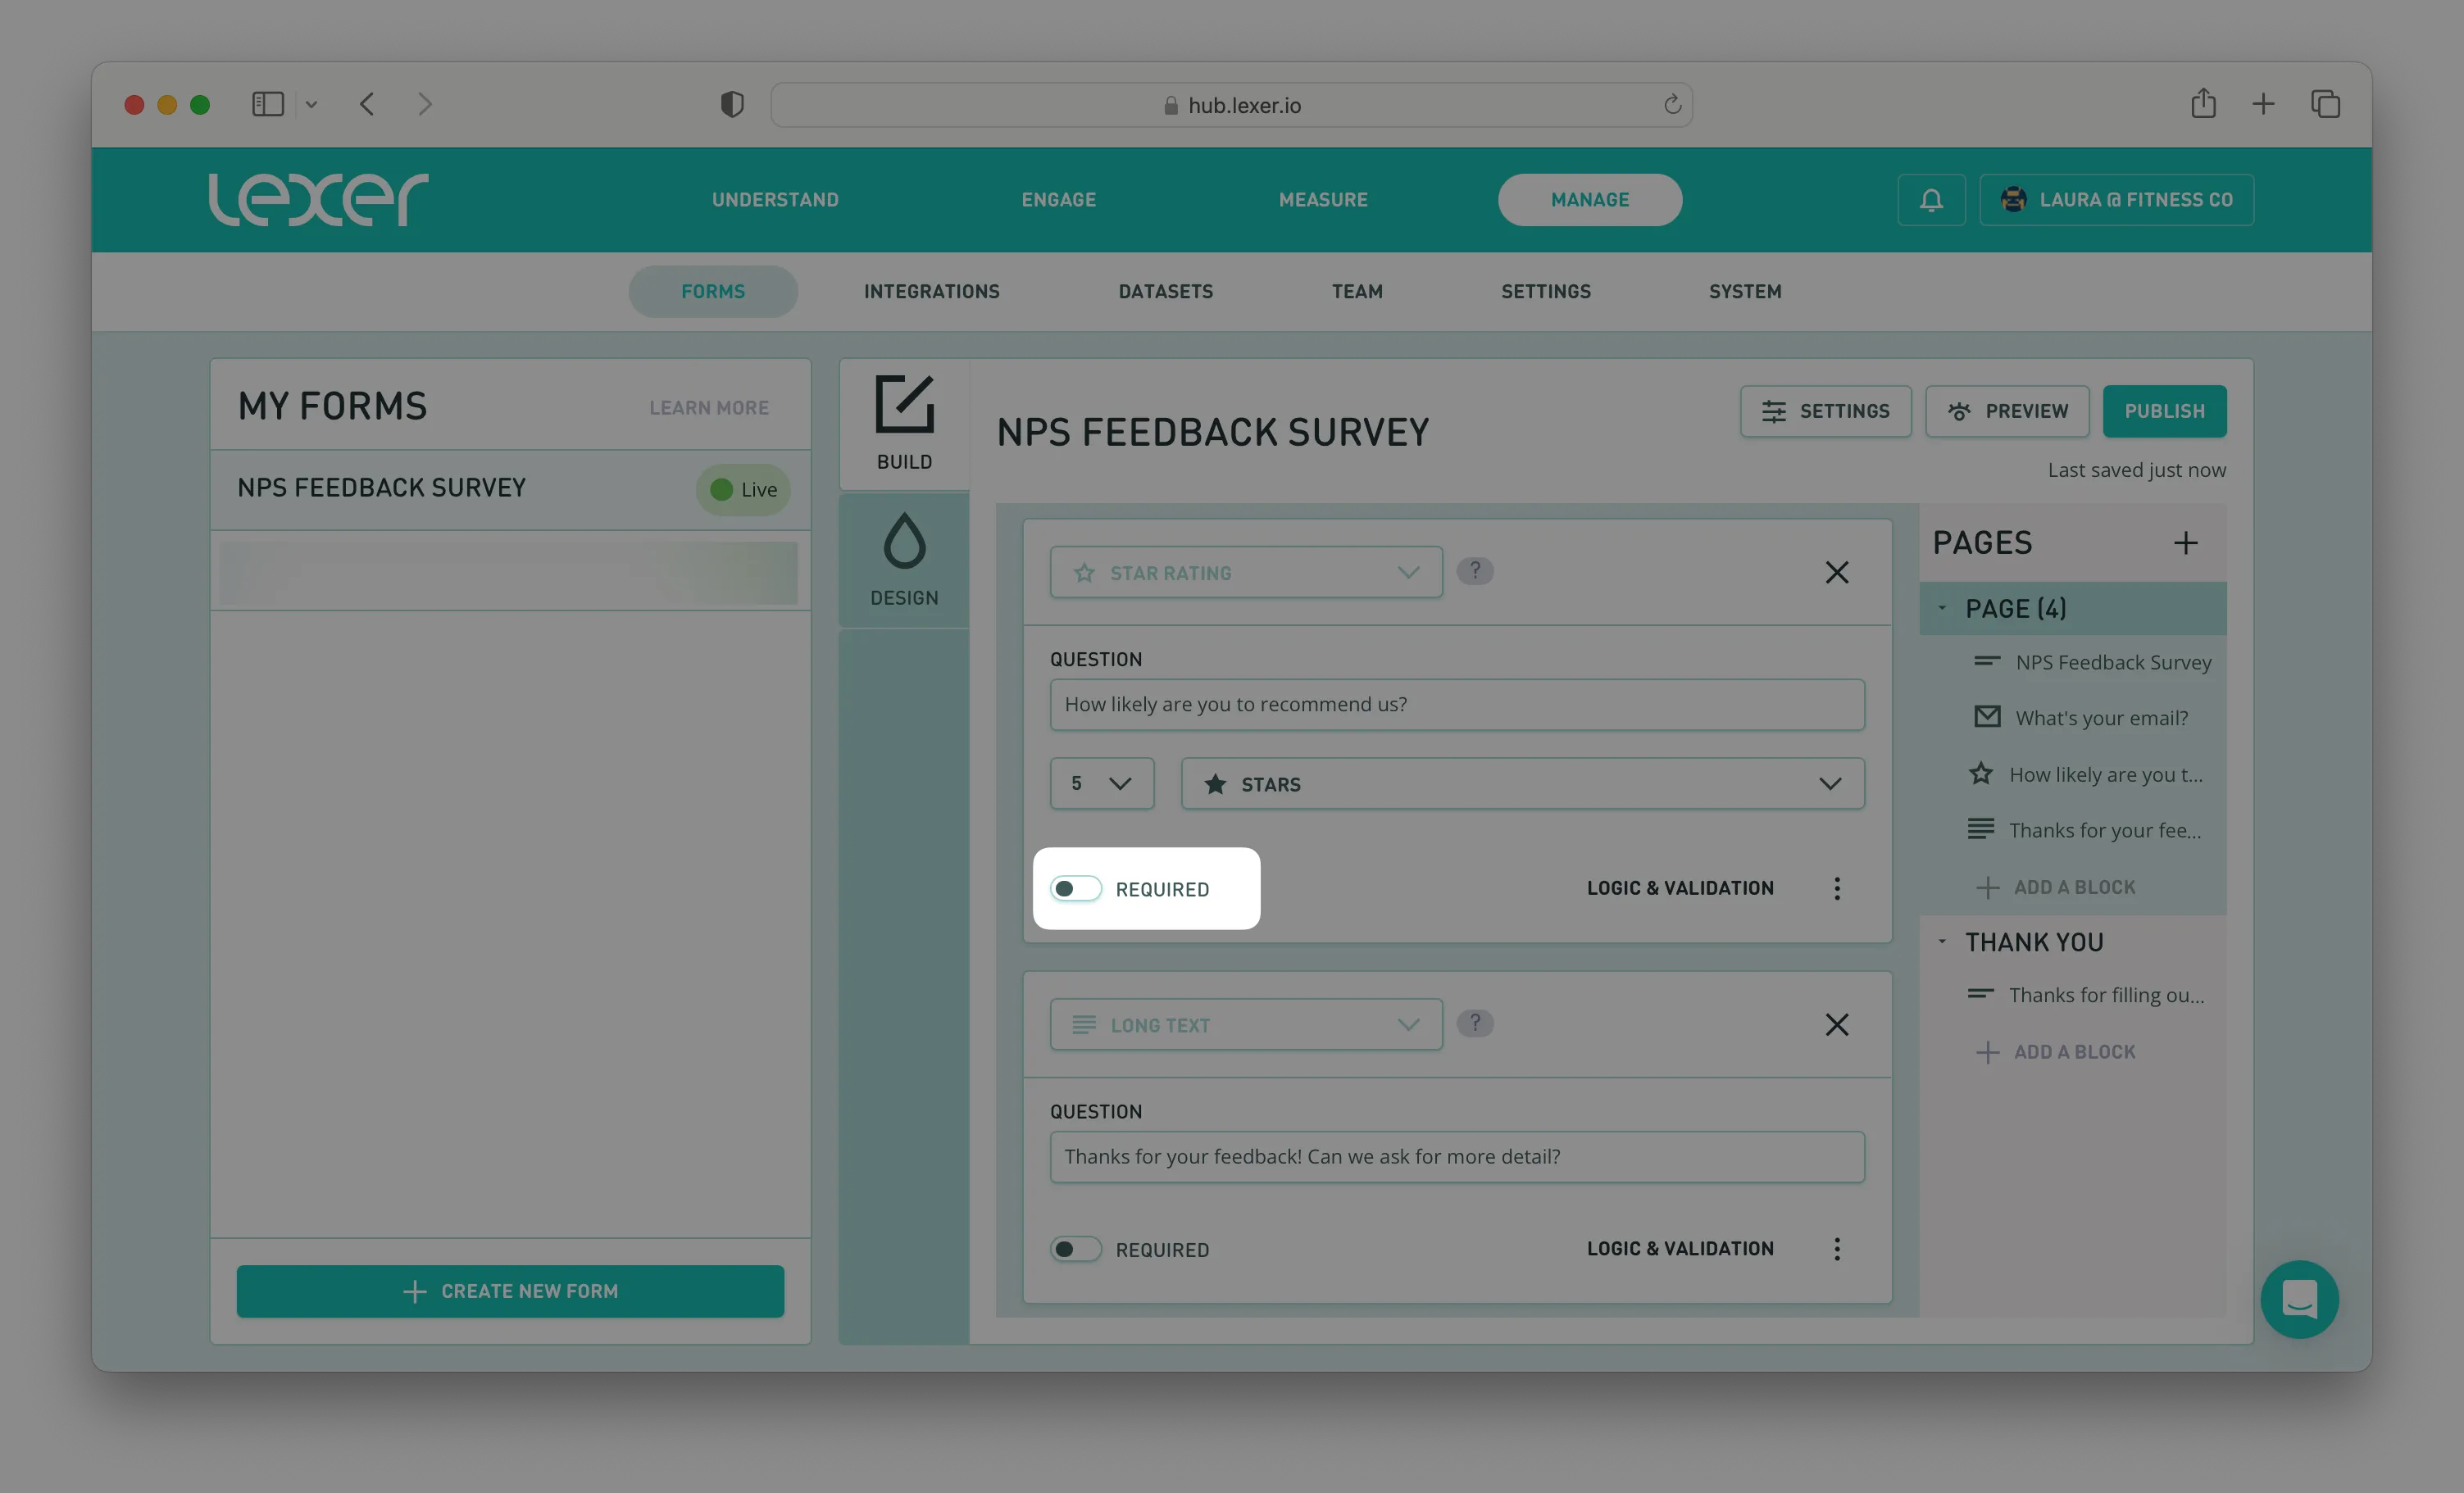Screen dimensions: 2464x1493
Task: Open the Measure menu
Action: (x=1322, y=200)
